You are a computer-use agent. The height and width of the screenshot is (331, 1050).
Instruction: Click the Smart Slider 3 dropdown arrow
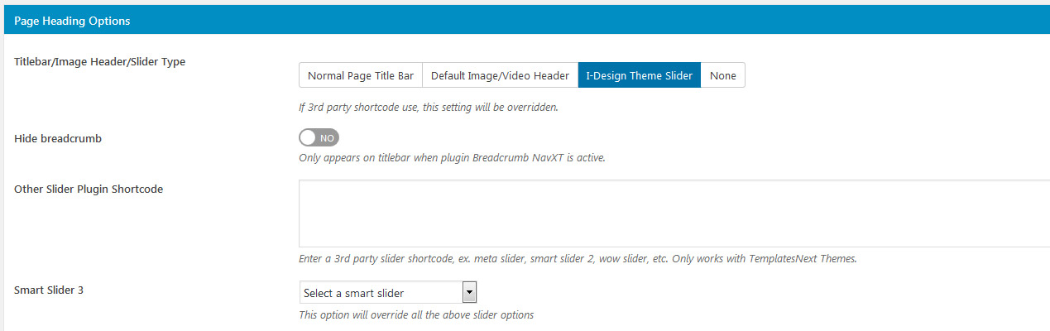point(469,293)
